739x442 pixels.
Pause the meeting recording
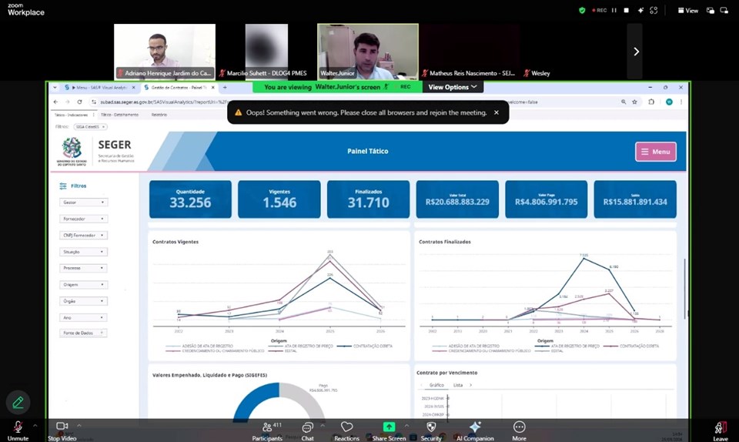click(x=614, y=10)
